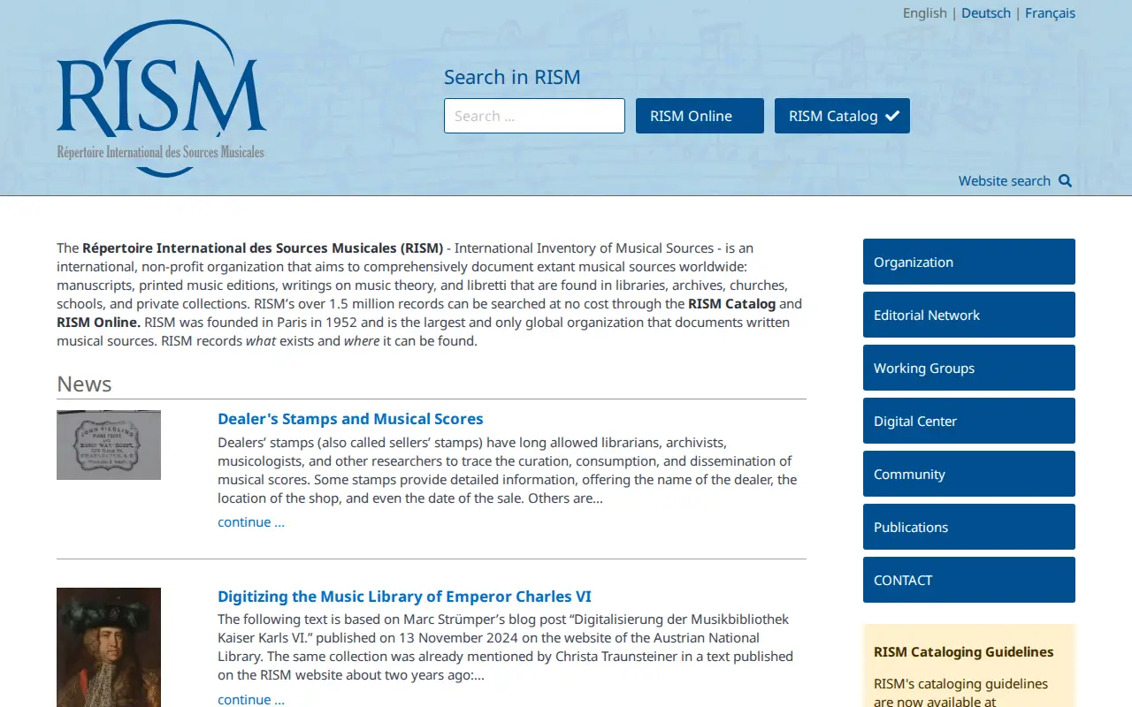Click the Search in RISM input field
Screen dimensions: 1132x707
click(534, 116)
